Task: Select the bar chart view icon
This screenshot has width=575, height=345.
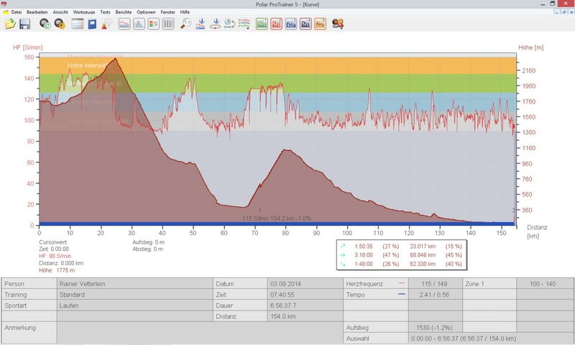Action: [x=139, y=24]
